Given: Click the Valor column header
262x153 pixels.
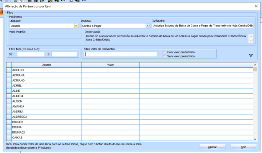Looking at the screenshot, I should click(110, 65).
